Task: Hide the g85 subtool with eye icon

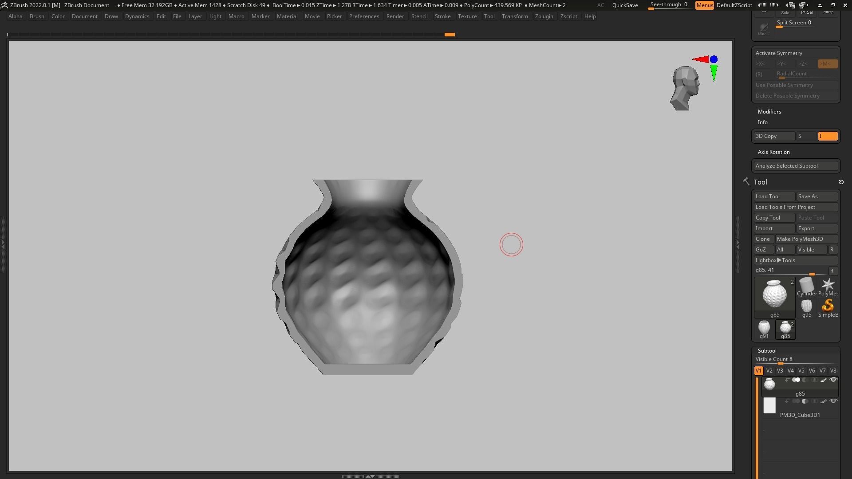Action: point(833,380)
